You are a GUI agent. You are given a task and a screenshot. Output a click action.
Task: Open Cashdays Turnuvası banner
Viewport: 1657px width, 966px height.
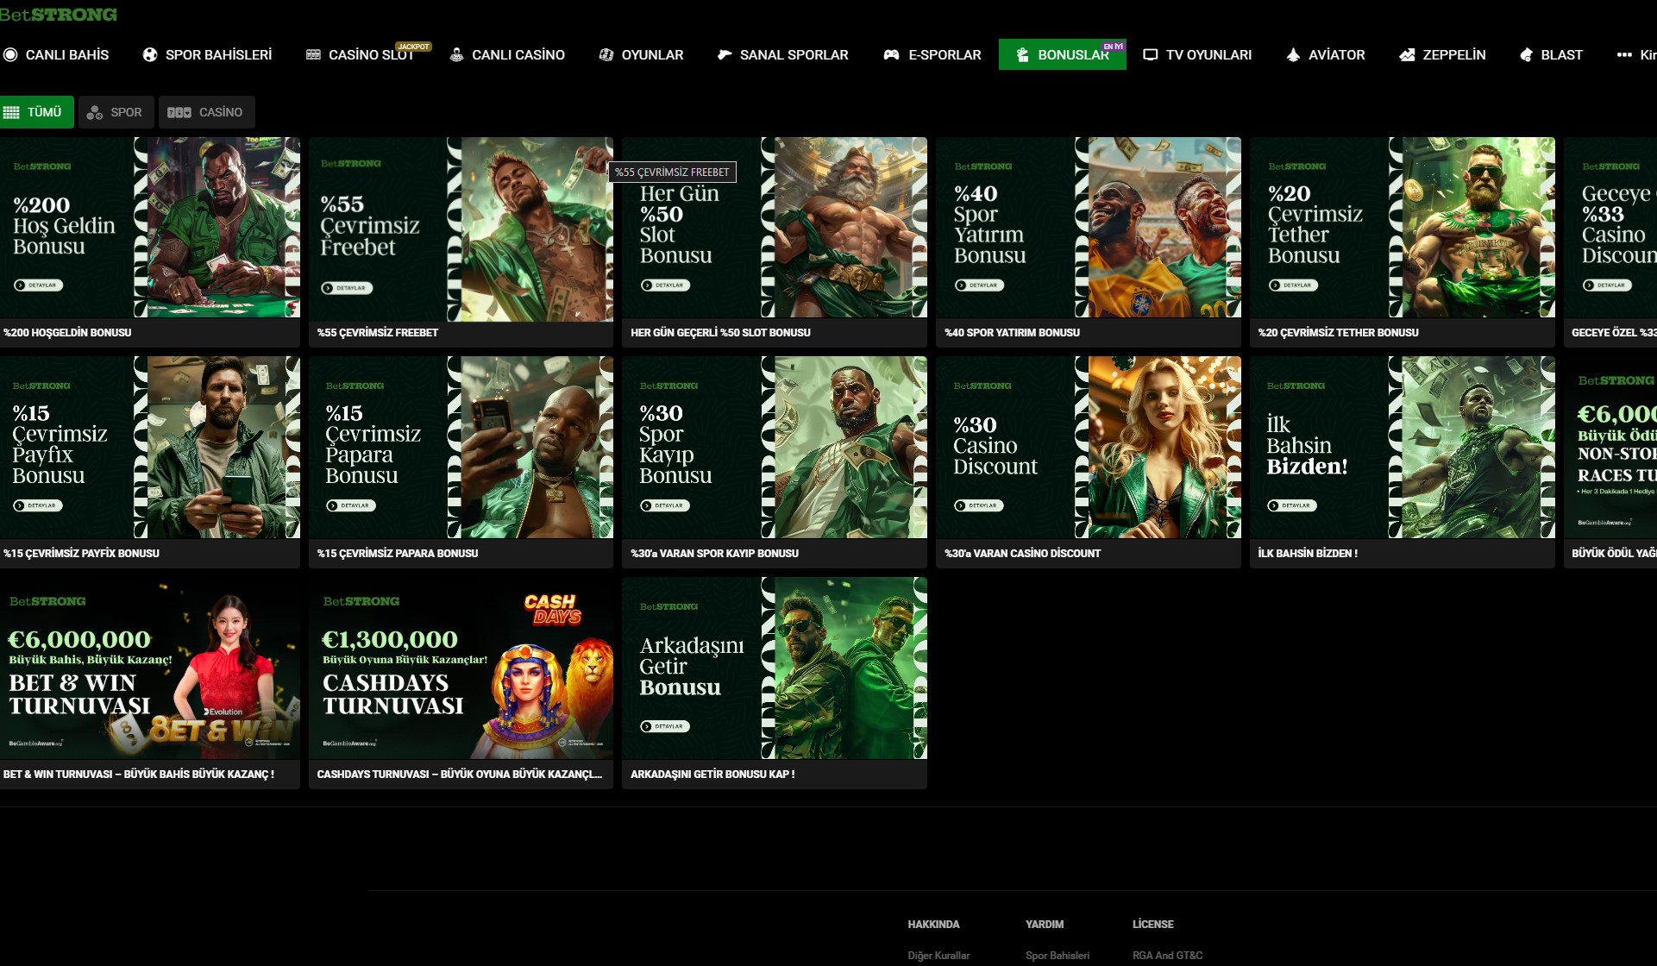(x=461, y=668)
